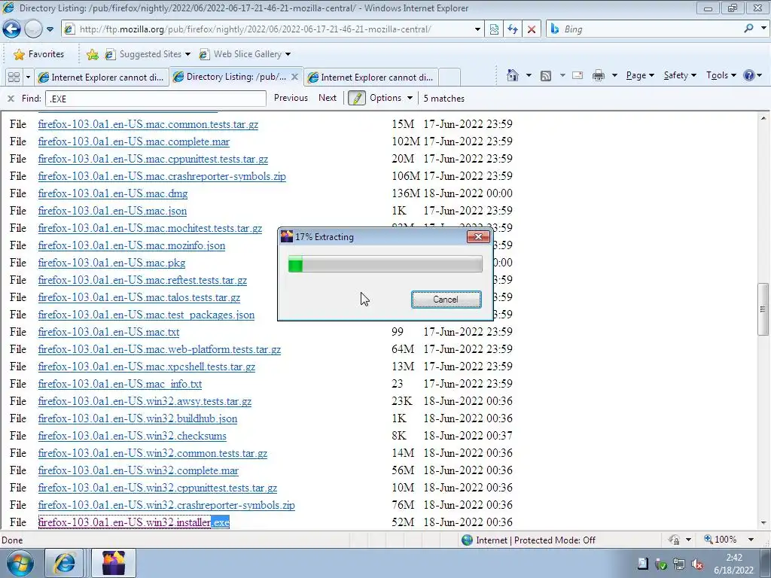The width and height of the screenshot is (771, 578).
Task: Open firefox-103.0a1.en-US.win32.buildhub.json link
Action: pyautogui.click(x=138, y=418)
